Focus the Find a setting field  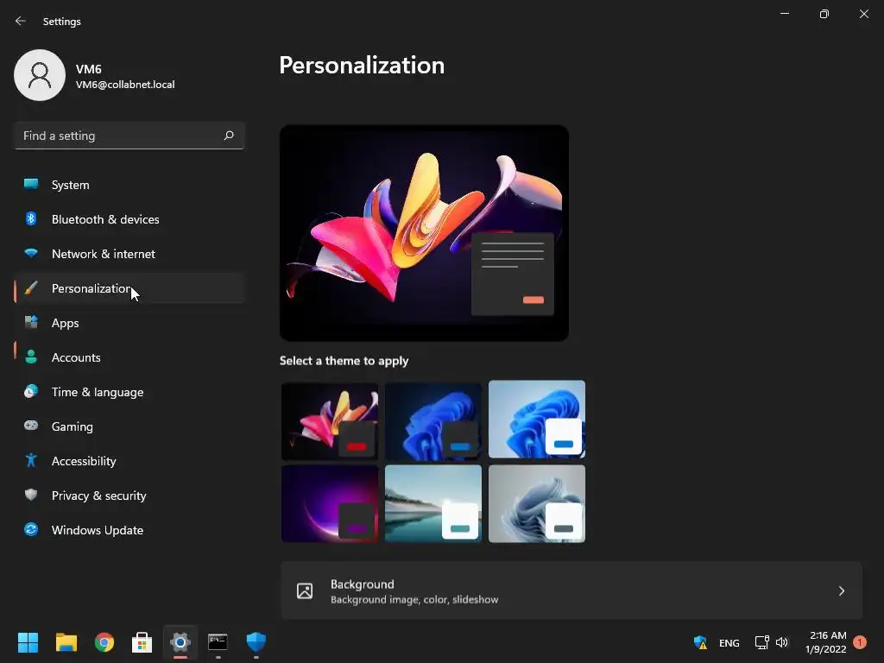tap(129, 136)
